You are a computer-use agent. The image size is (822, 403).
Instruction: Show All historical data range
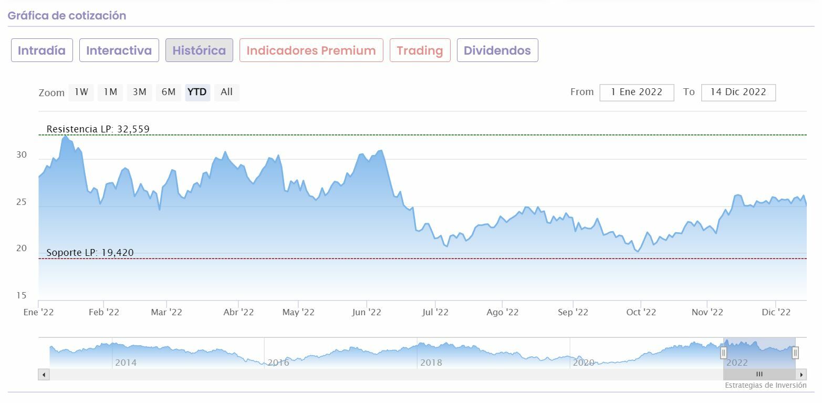(226, 92)
